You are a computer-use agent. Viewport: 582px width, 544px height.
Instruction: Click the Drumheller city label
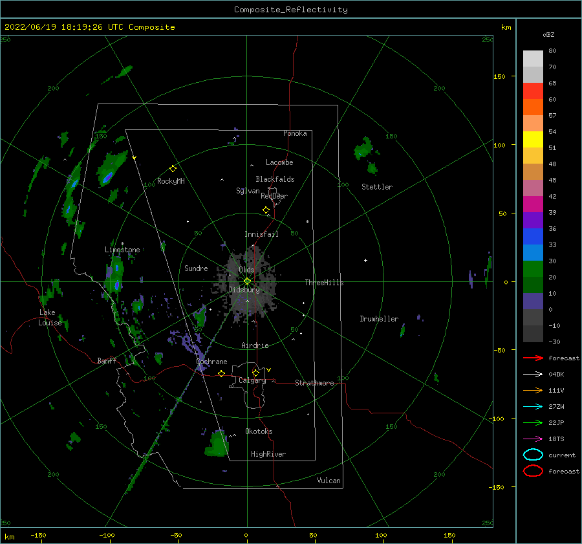pos(379,319)
